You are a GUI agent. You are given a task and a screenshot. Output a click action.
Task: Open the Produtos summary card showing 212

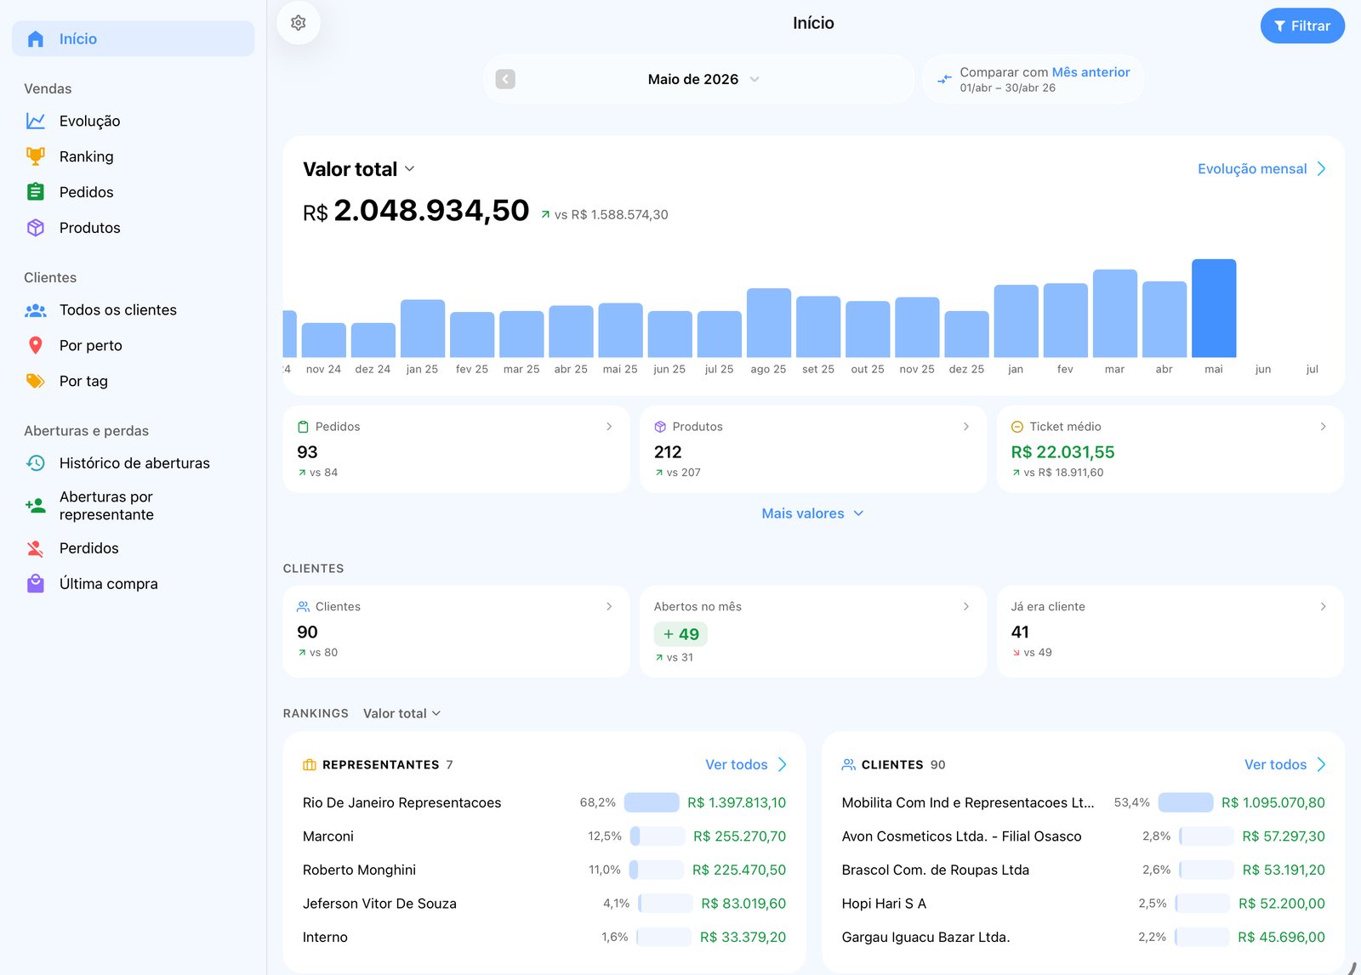[813, 449]
